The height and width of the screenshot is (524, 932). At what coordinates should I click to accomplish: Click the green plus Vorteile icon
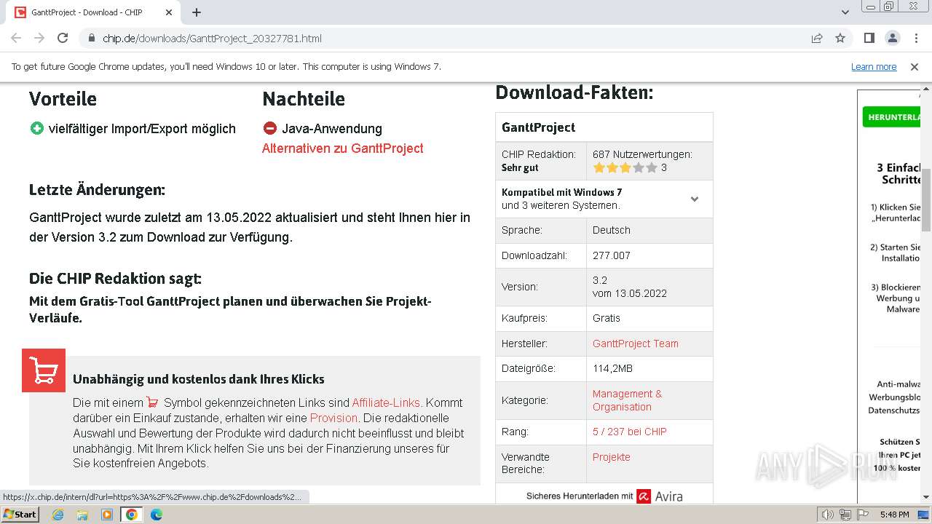[37, 128]
